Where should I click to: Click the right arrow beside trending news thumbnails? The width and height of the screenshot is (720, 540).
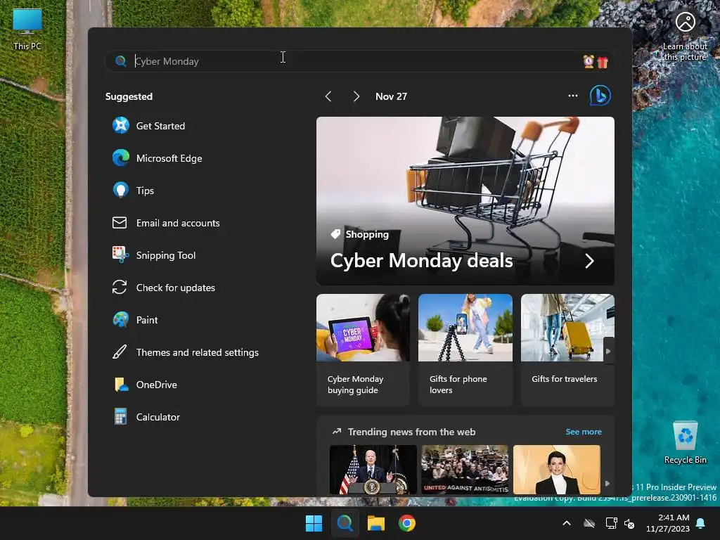point(607,484)
